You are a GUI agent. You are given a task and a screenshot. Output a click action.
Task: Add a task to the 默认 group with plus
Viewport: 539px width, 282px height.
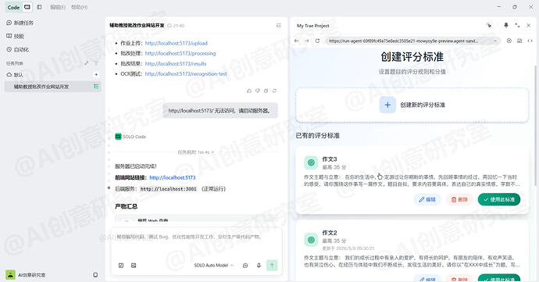click(x=96, y=75)
